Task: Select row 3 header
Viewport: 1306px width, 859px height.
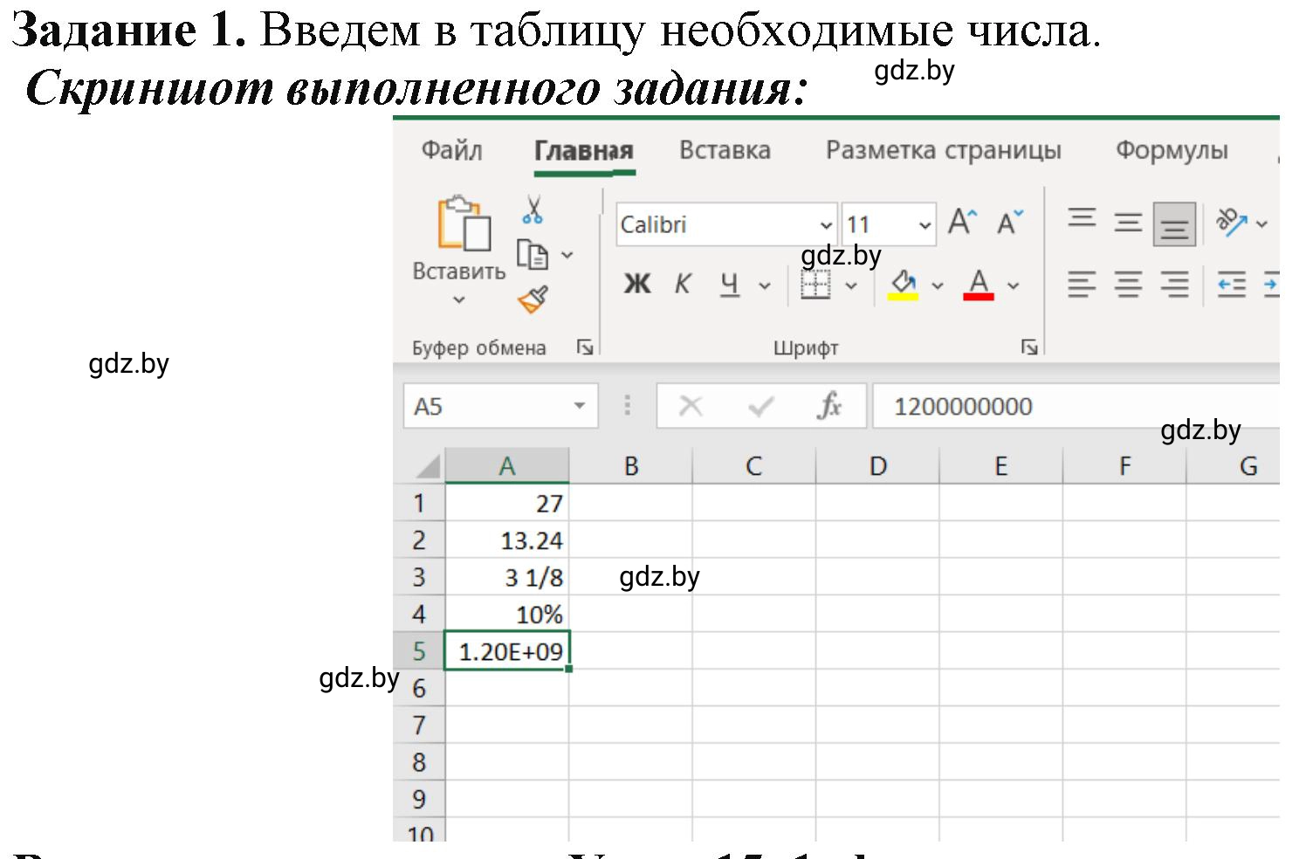Action: pyautogui.click(x=419, y=577)
